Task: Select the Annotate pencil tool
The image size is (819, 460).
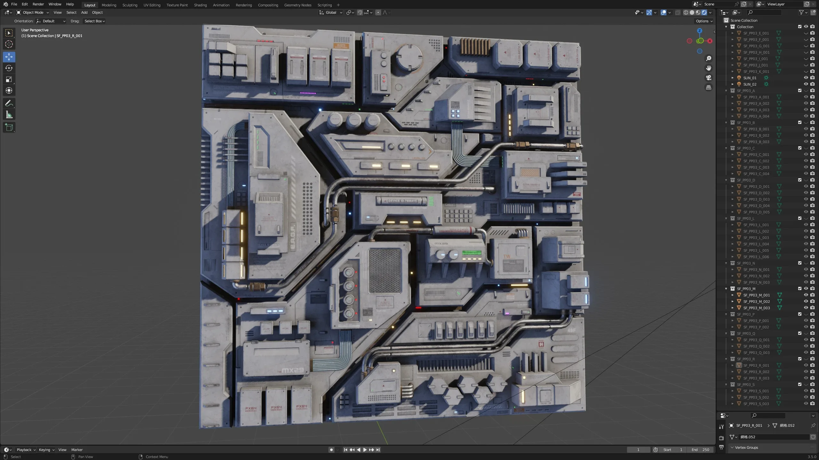Action: pyautogui.click(x=9, y=103)
